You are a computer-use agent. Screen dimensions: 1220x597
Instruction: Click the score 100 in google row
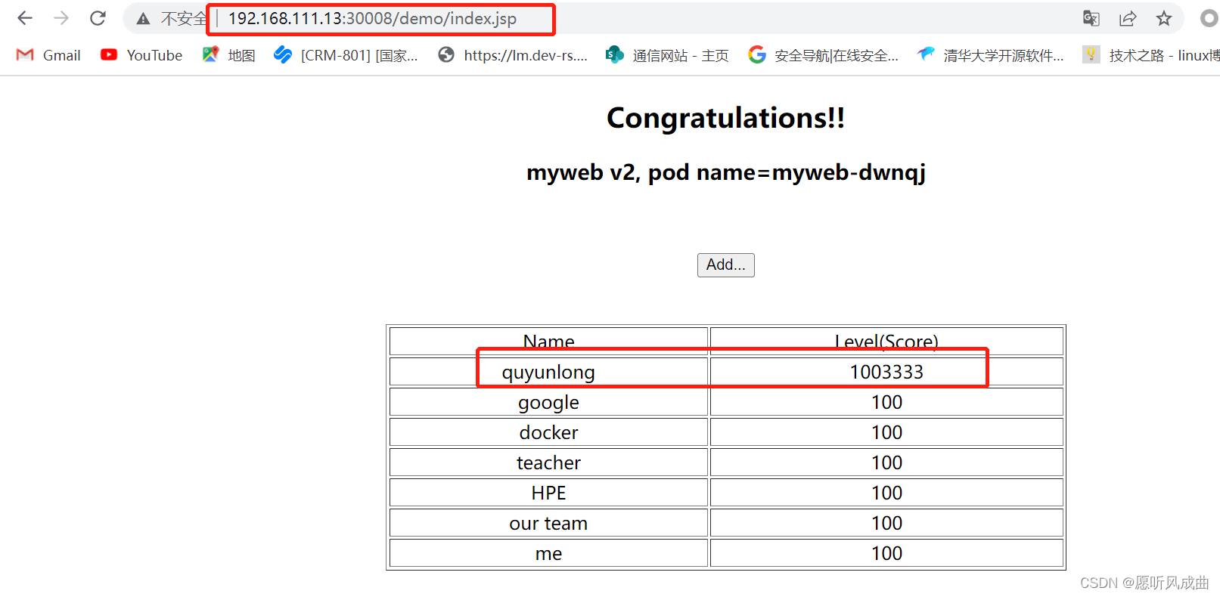coord(886,402)
